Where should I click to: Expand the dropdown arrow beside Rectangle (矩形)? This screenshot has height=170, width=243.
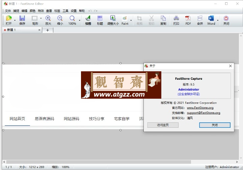click(41, 18)
